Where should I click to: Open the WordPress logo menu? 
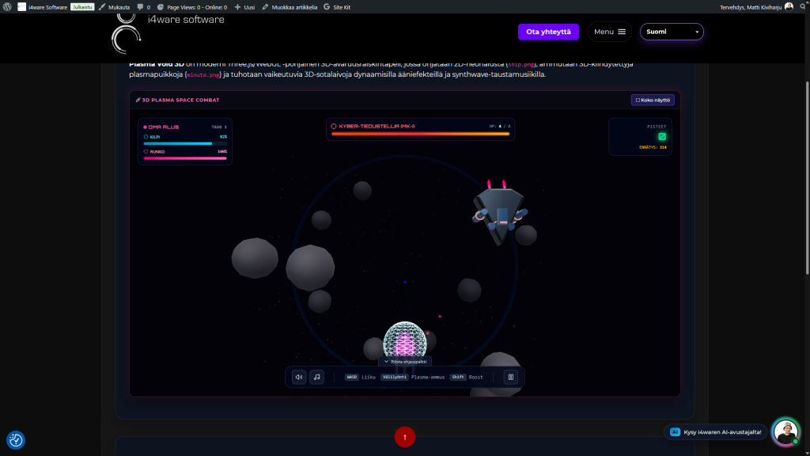click(x=7, y=6)
